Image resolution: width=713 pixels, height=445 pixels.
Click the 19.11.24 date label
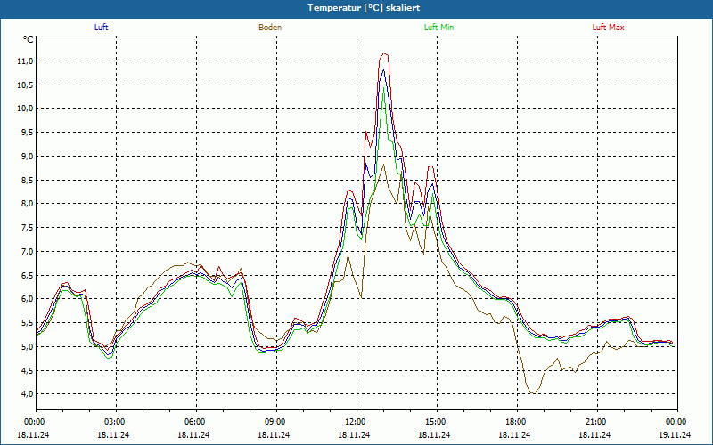(x=675, y=434)
